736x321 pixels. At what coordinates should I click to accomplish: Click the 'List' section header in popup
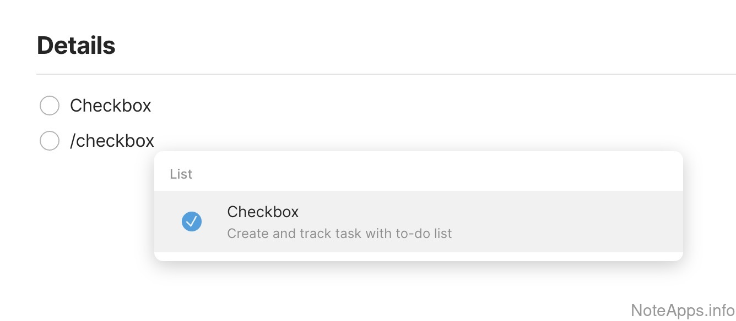(181, 174)
